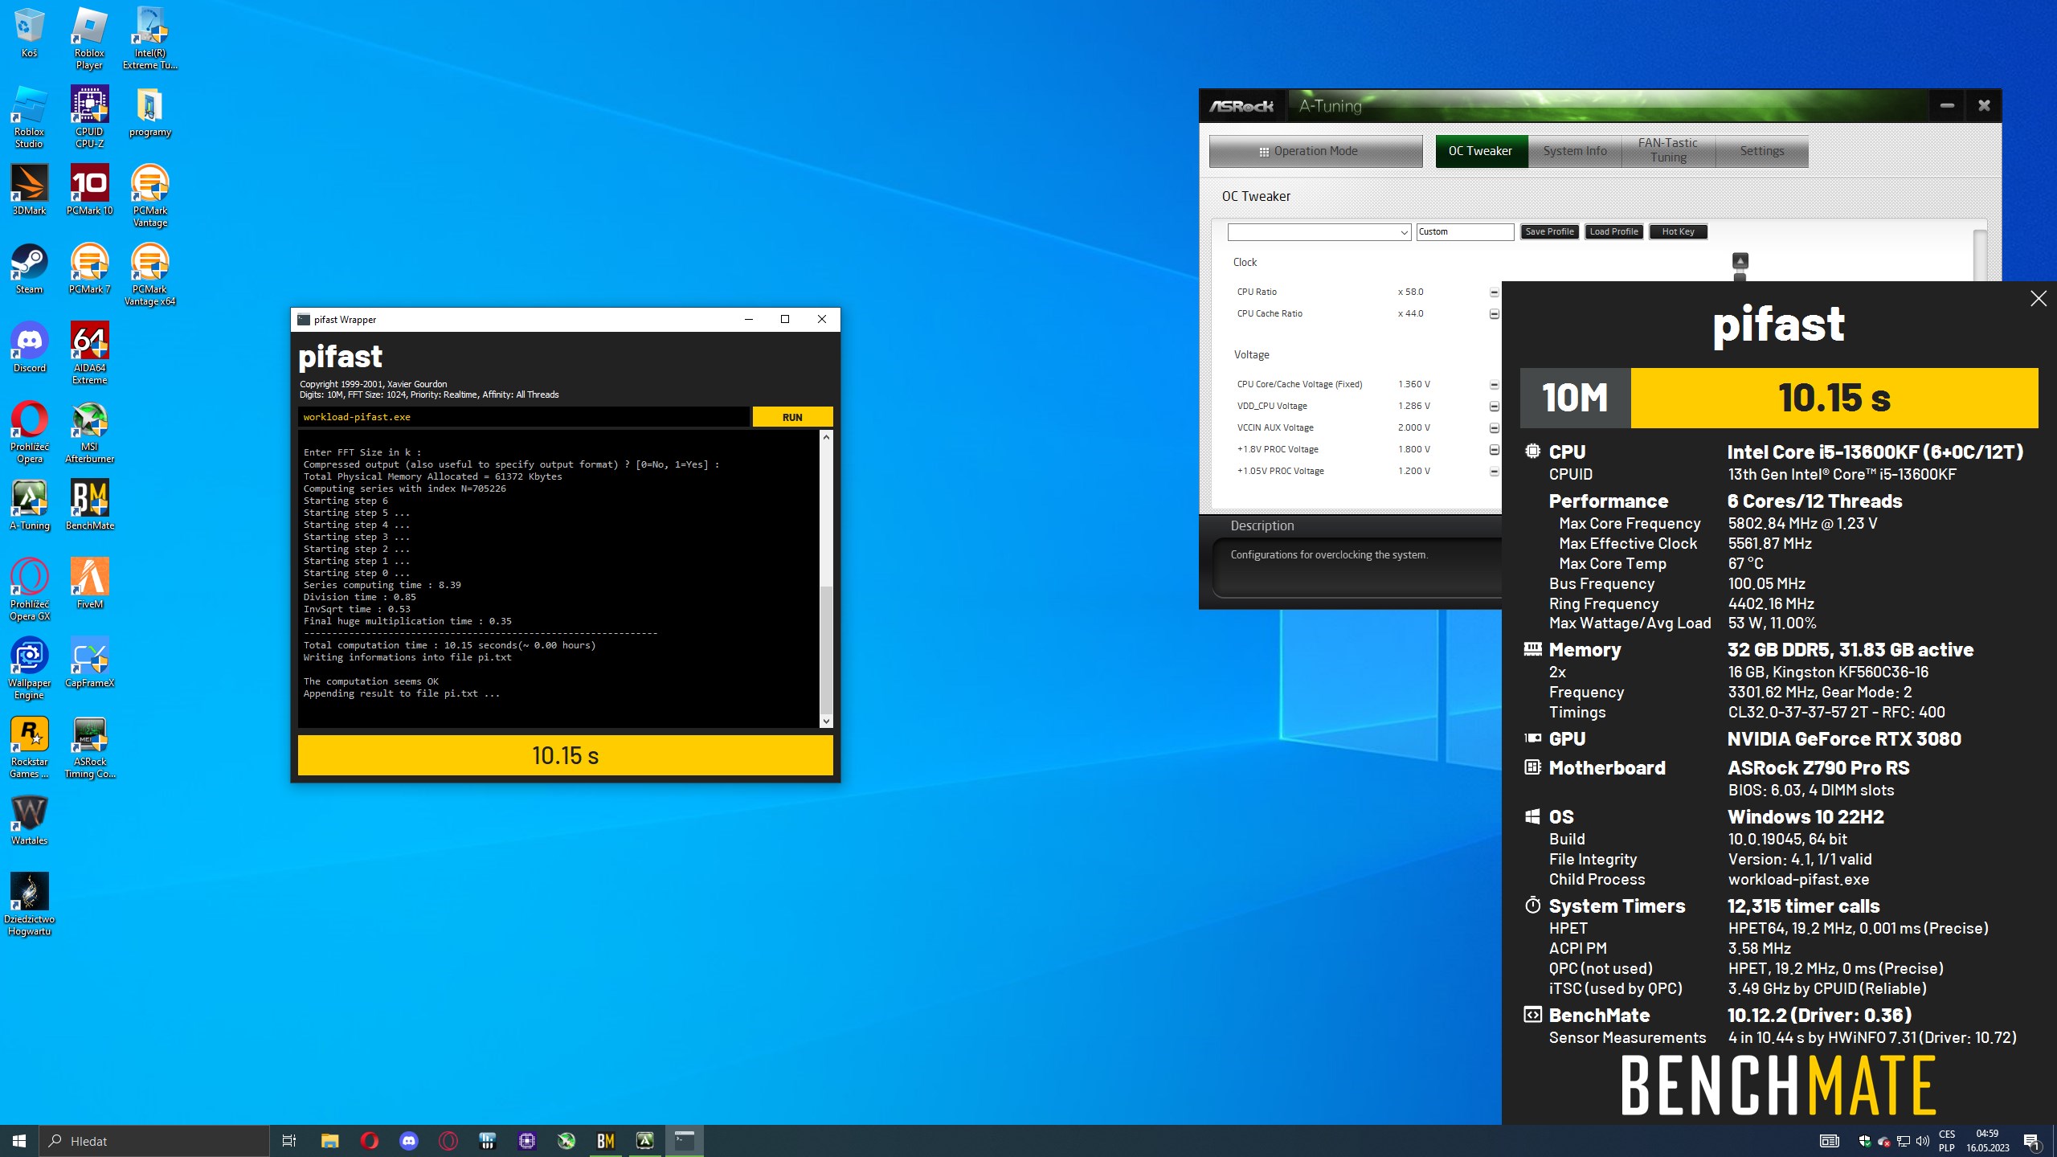Open PCMark 10 desktop icon

pos(89,190)
